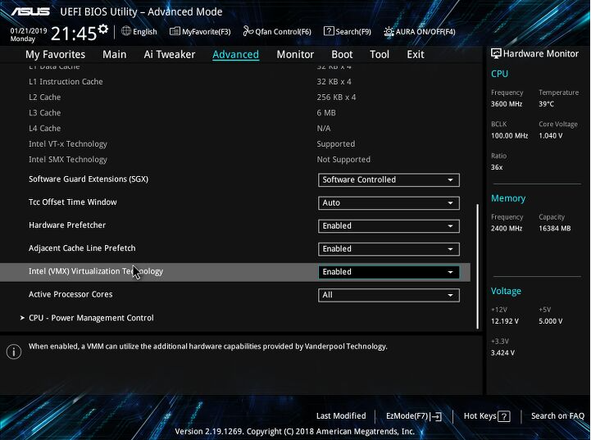The image size is (591, 440).
Task: Open Adjacent Cache Line Prefetch dropdown
Action: coord(389,248)
